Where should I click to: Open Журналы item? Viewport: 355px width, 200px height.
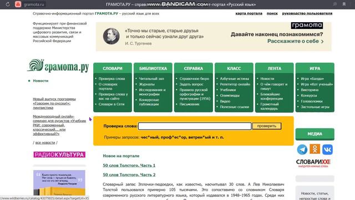[x=146, y=84]
